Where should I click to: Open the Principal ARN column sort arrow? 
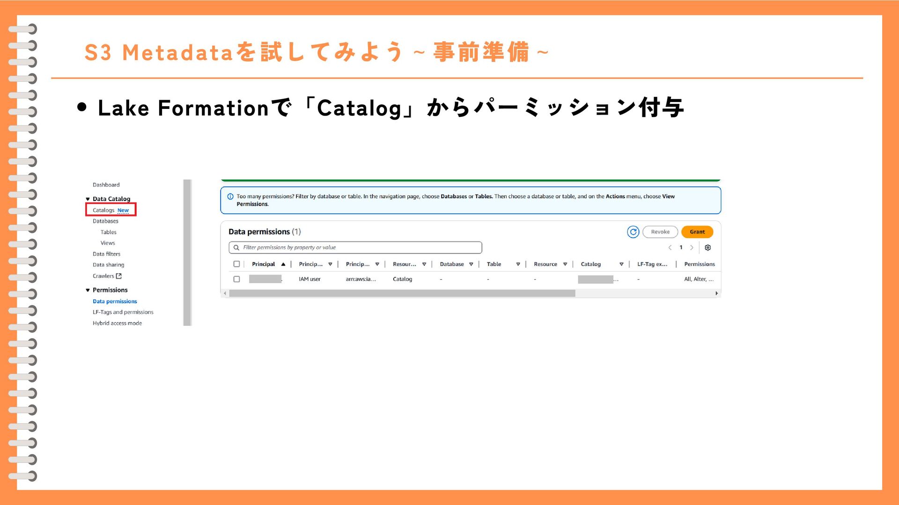pyautogui.click(x=377, y=264)
